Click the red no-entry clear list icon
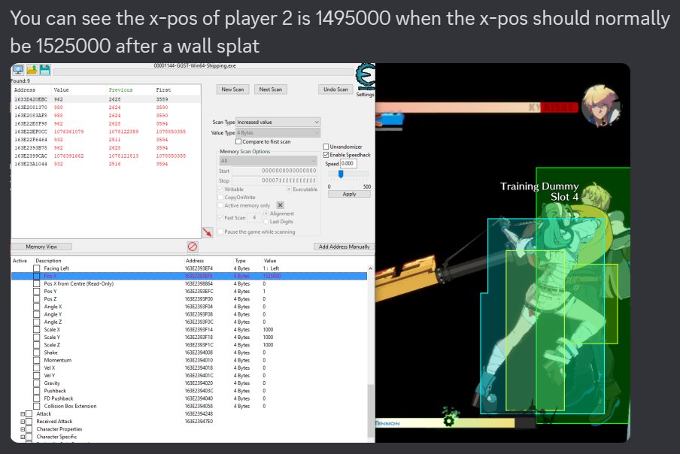The image size is (680, 454). pyautogui.click(x=193, y=247)
